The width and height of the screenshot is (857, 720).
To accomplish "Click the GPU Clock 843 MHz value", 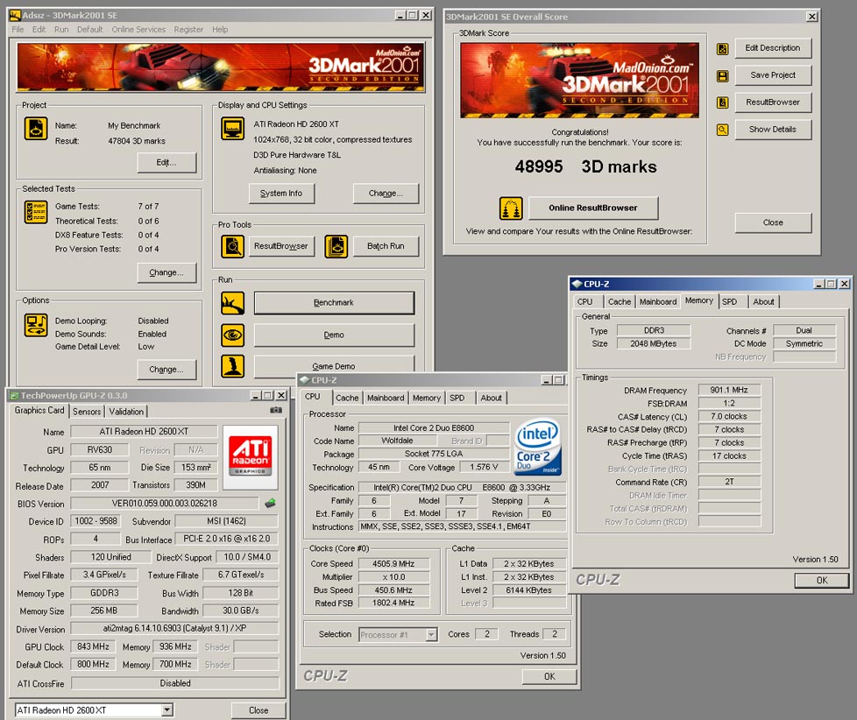I will pos(93,646).
